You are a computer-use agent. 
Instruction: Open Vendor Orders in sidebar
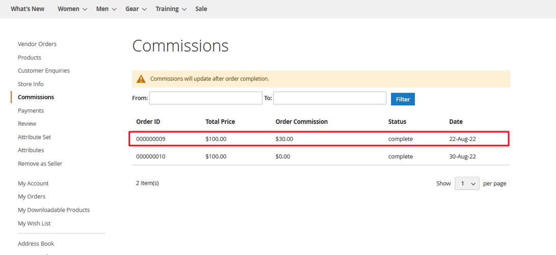37,44
